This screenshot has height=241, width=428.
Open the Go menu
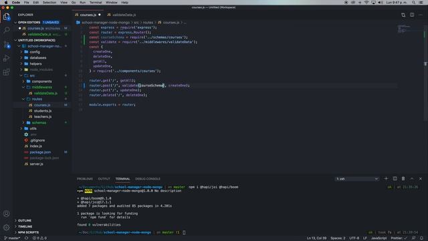coord(74,3)
